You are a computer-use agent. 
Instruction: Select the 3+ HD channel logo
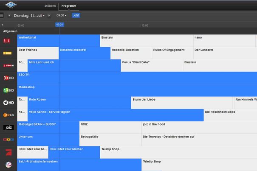coord(8,78)
